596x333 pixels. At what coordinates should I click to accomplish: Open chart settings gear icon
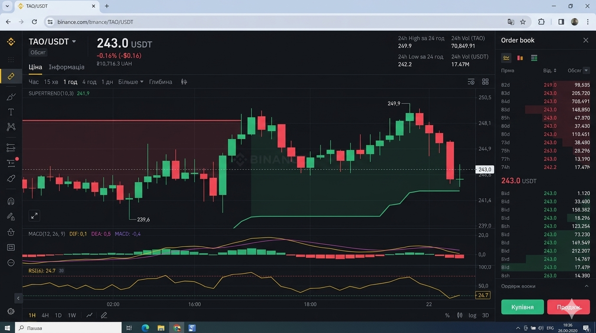coord(11,311)
